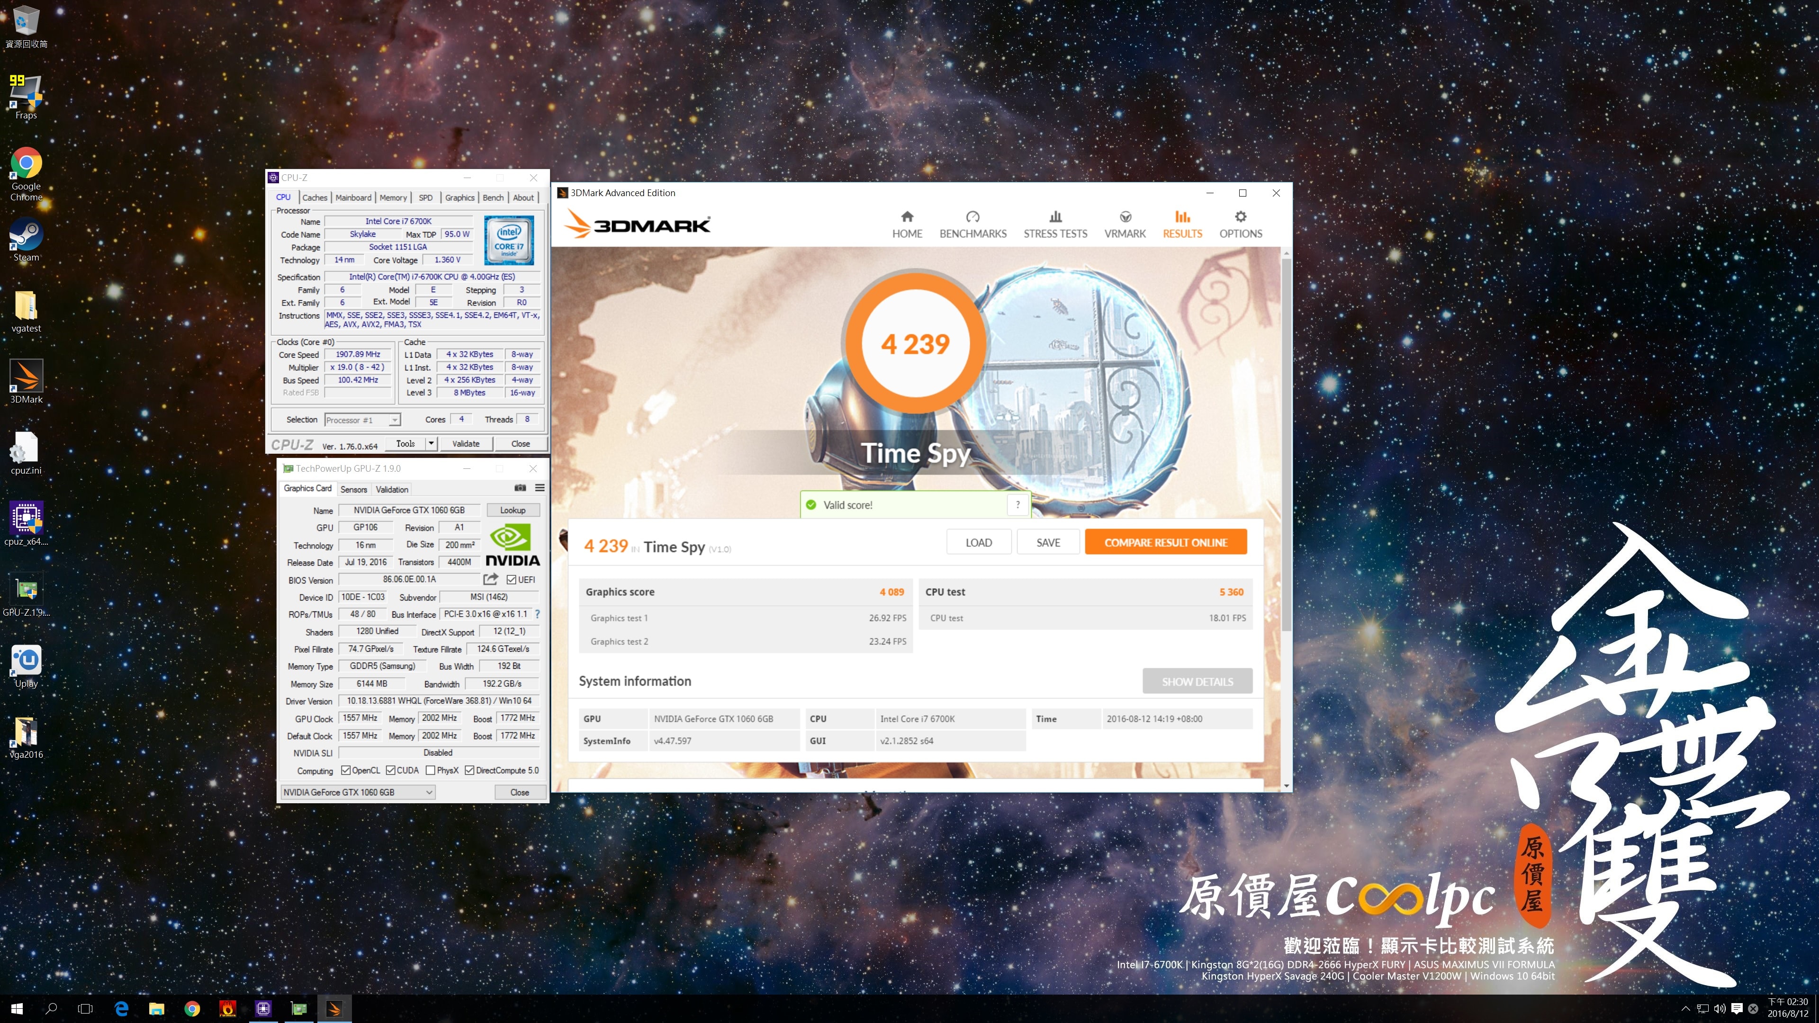Select RESULTS in 3DMark navigation
Image resolution: width=1819 pixels, height=1023 pixels.
point(1182,224)
